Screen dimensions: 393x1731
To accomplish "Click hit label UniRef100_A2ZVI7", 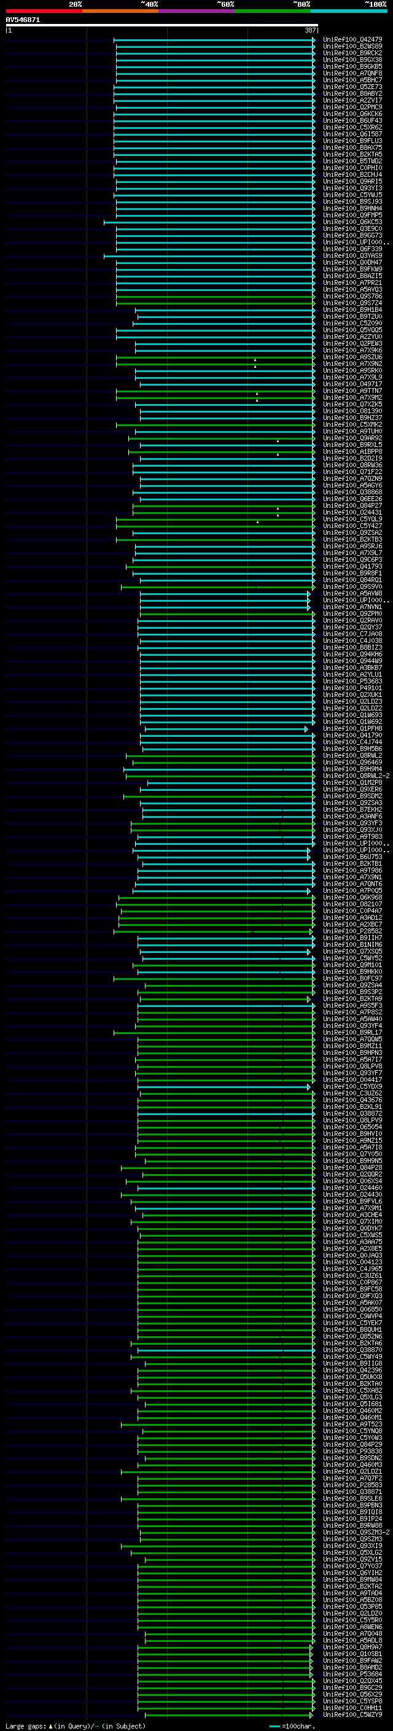I will click(x=352, y=100).
